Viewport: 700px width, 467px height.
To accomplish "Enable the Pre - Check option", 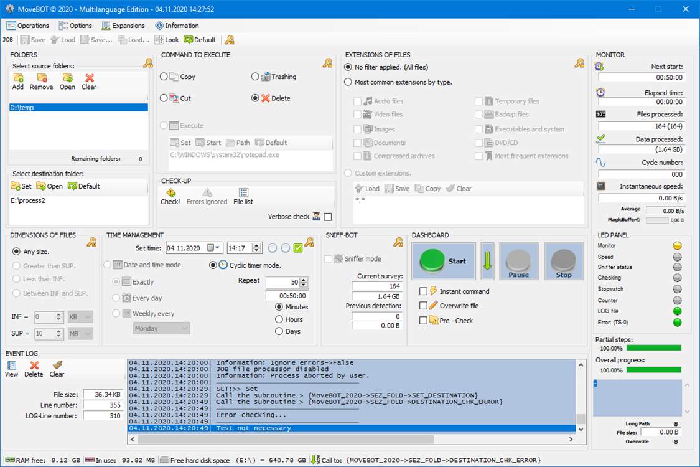I will [x=423, y=321].
